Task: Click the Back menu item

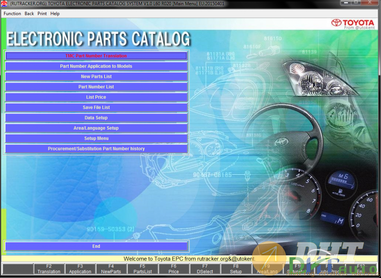Action: click(x=29, y=14)
